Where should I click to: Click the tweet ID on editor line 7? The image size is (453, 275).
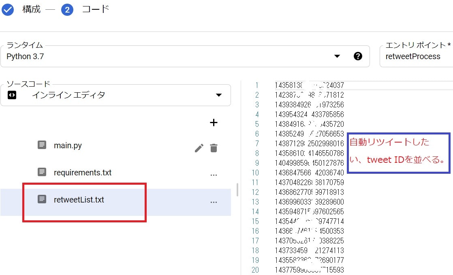[x=309, y=143]
